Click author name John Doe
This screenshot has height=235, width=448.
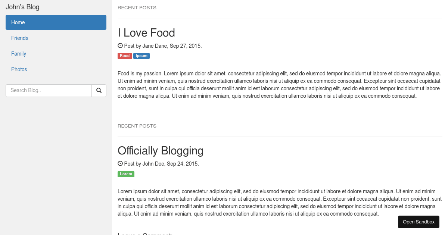(x=153, y=163)
